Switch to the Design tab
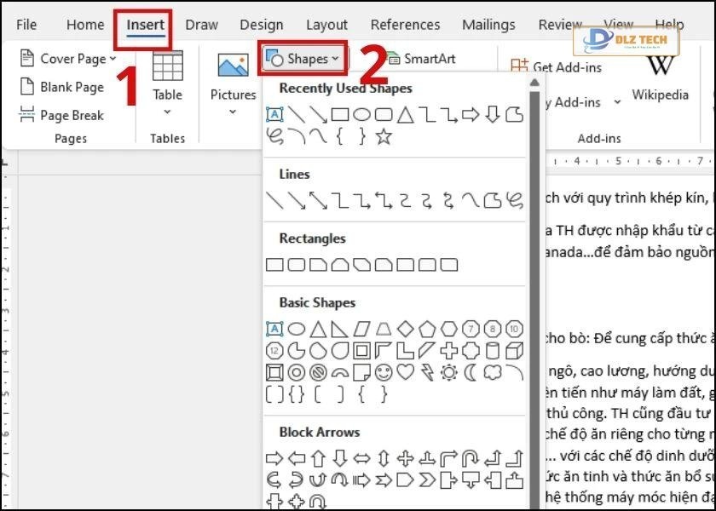716x511 pixels. tap(261, 25)
